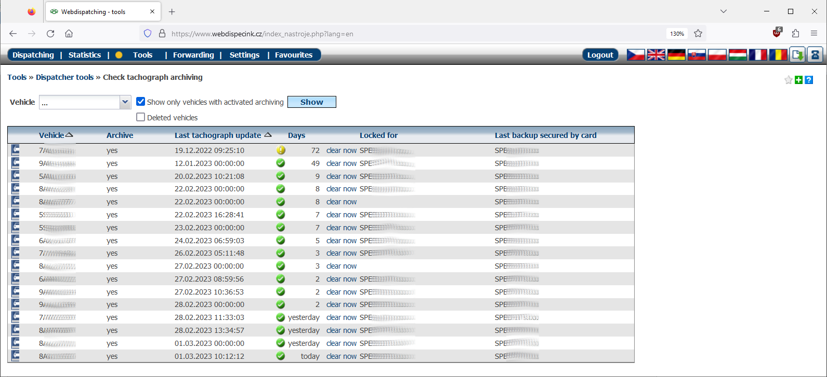Open detail icon for the first vehicle row
Image resolution: width=827 pixels, height=377 pixels.
(x=16, y=150)
